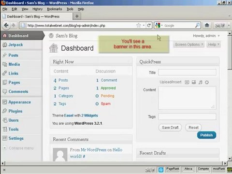Open the View menu
The height and width of the screenshot is (174, 232).
click(x=25, y=9)
